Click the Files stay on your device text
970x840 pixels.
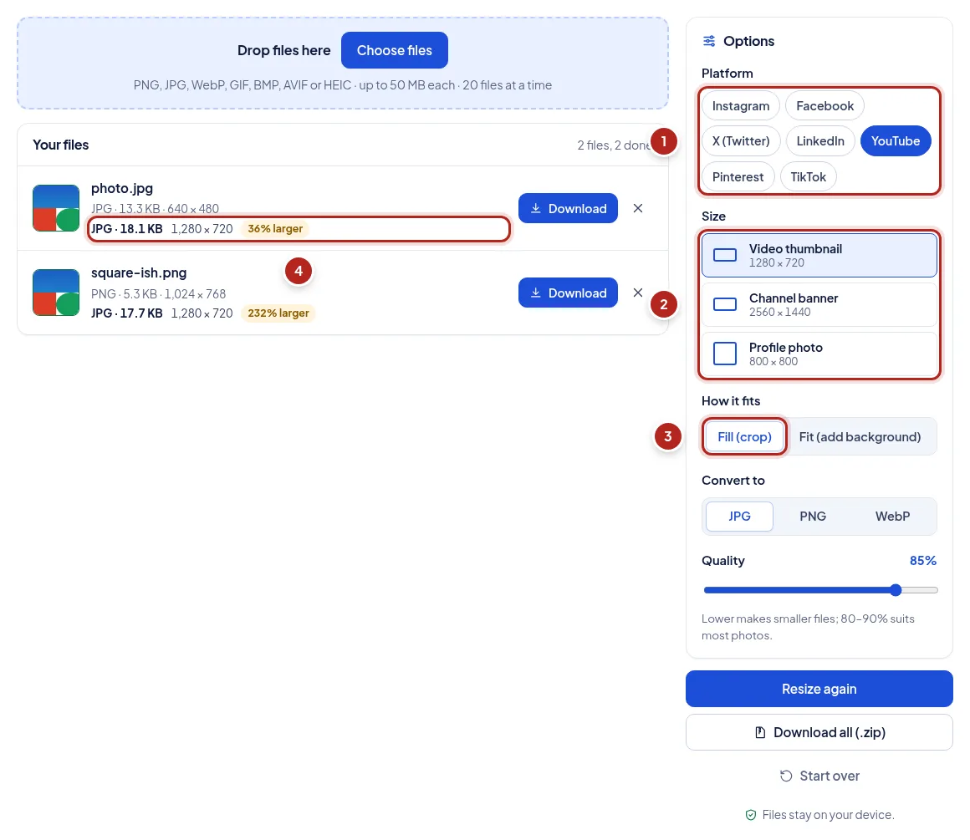[828, 815]
